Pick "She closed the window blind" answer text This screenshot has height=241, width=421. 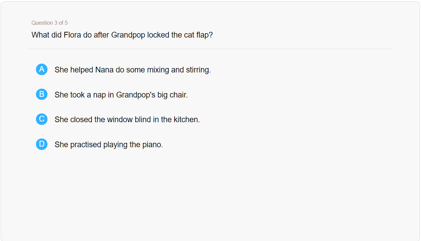[127, 119]
